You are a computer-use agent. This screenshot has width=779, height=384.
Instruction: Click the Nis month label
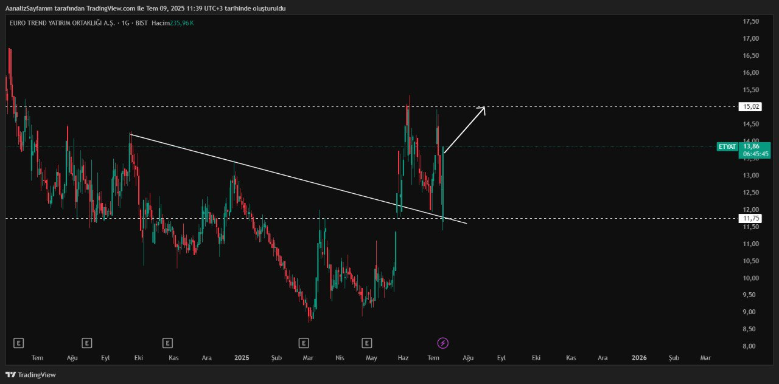pos(340,358)
